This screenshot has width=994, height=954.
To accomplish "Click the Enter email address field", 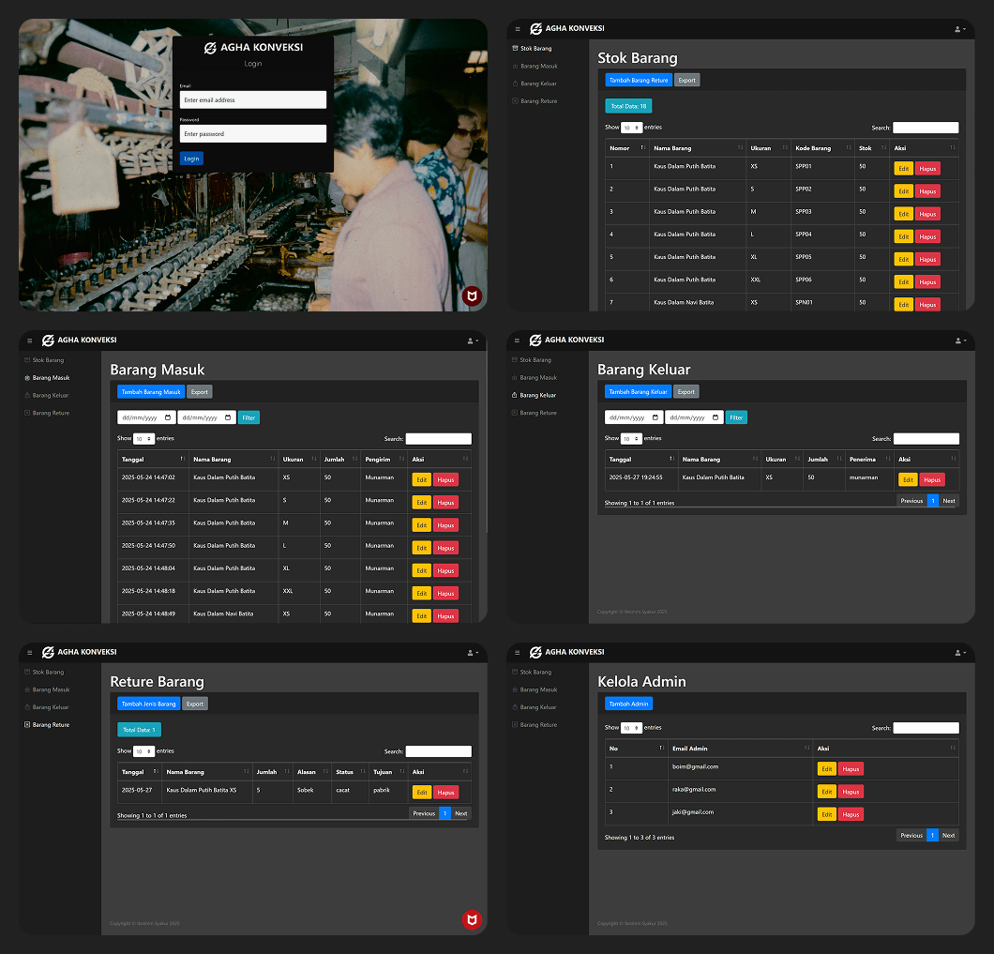I will pyautogui.click(x=253, y=99).
